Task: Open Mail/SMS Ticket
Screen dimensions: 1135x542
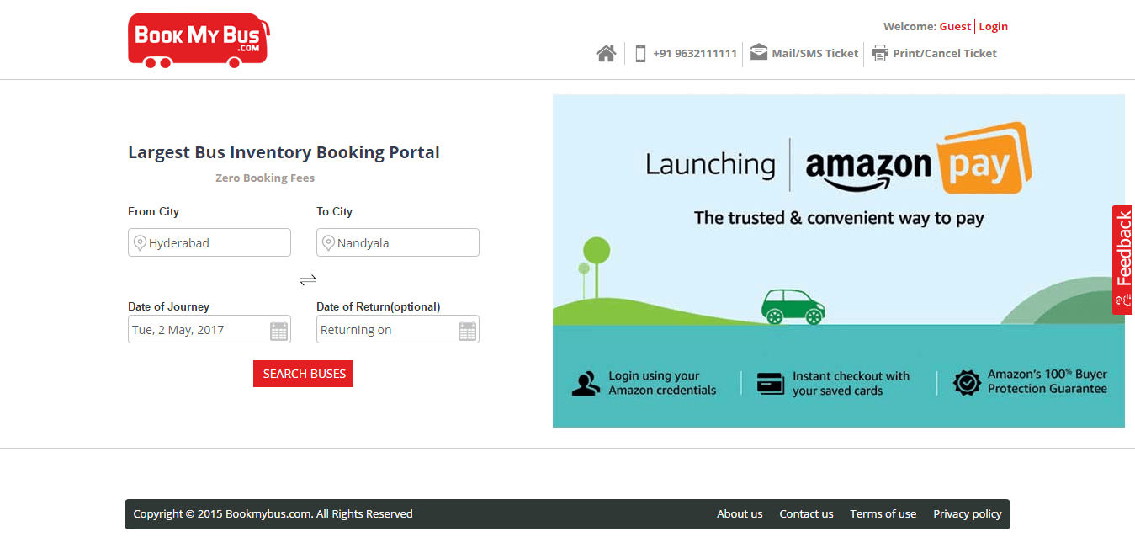Action: (x=815, y=53)
